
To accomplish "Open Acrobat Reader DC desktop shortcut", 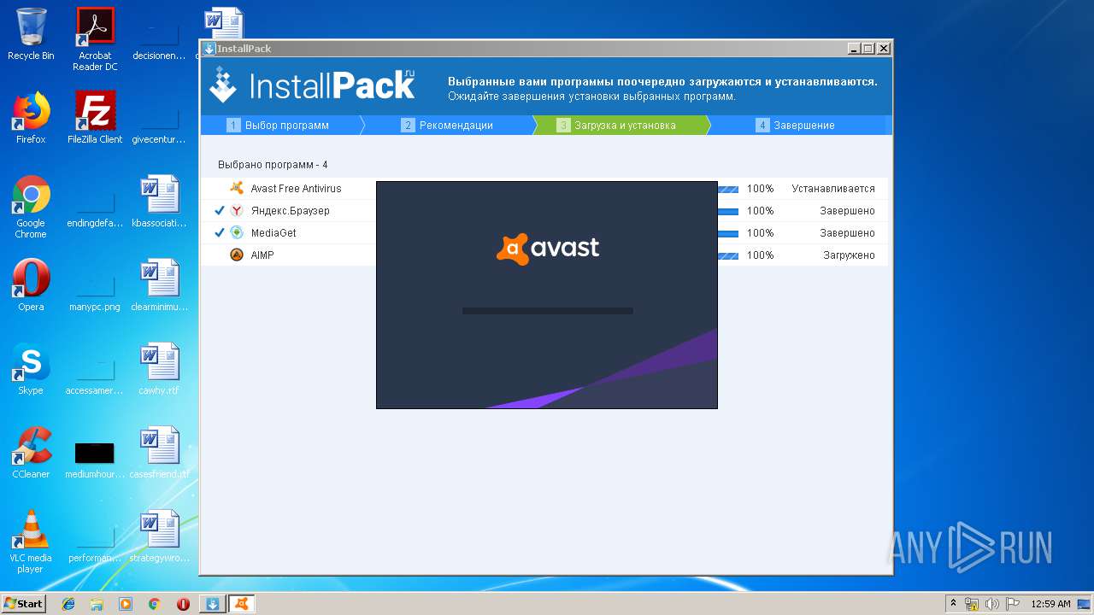I will coord(95,39).
